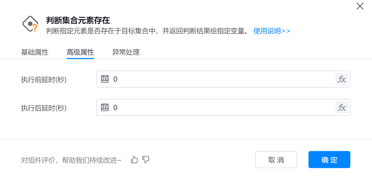Focus the 执行后延时(秒) input field
This screenshot has height=177, width=372.
pyautogui.click(x=222, y=108)
